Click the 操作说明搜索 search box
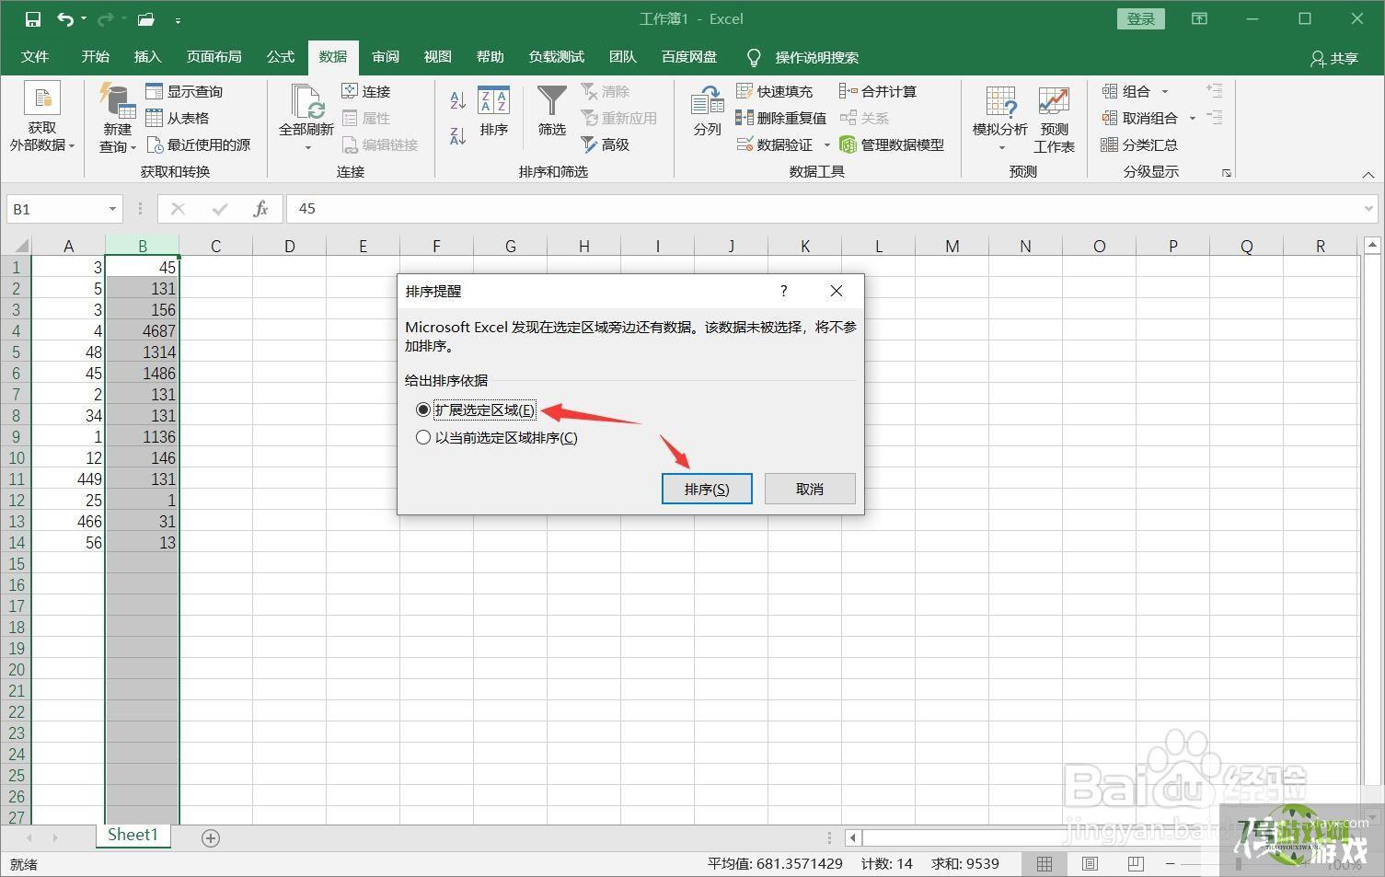 tap(816, 57)
